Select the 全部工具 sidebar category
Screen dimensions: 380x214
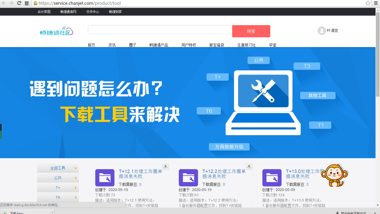(58, 168)
